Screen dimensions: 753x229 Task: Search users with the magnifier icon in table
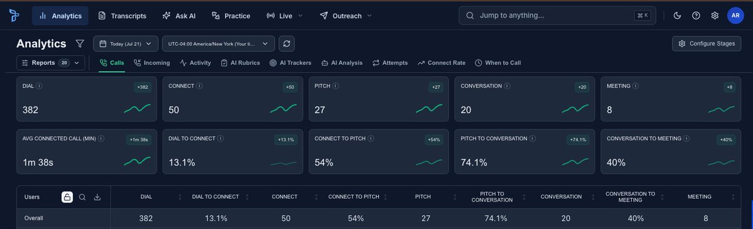pos(82,197)
